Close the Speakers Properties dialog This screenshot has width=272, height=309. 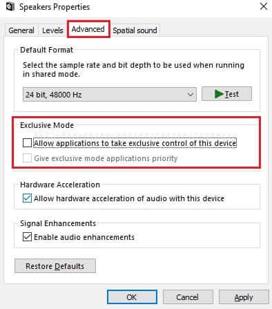264,6
